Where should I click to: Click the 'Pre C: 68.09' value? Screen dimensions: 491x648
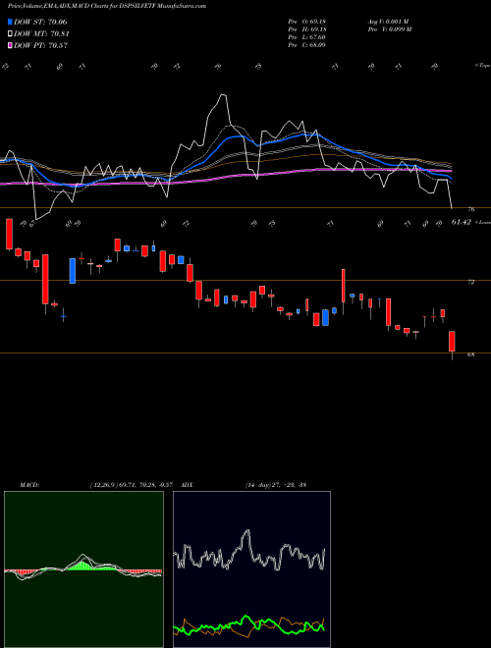tap(307, 45)
